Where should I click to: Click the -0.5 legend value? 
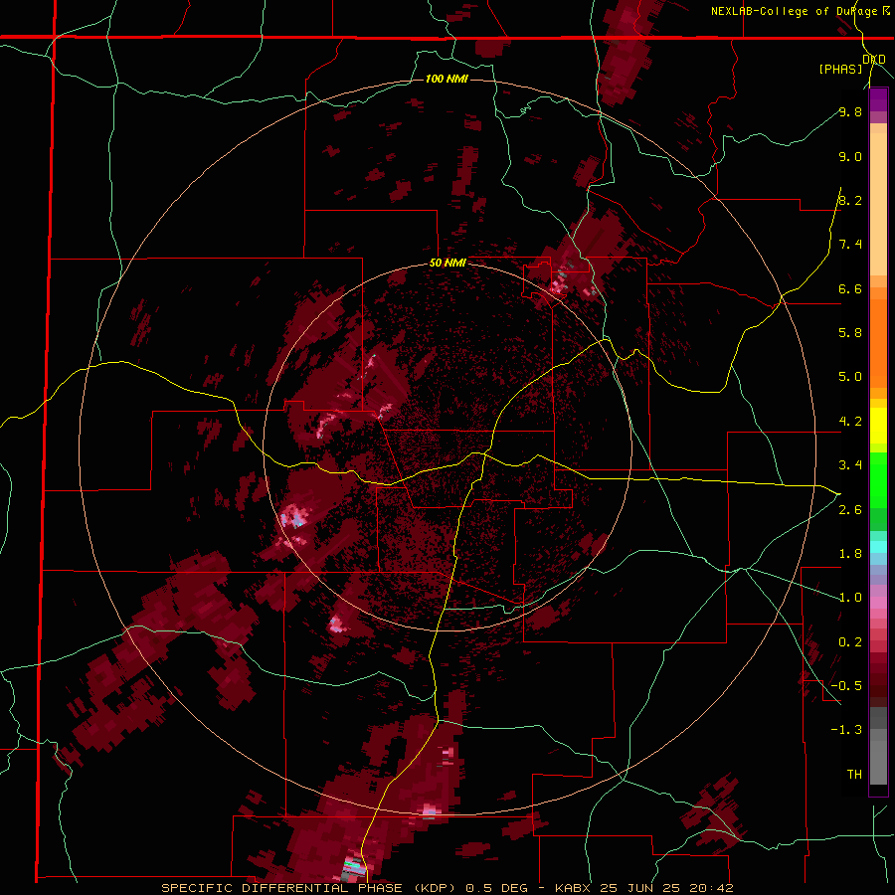click(846, 685)
